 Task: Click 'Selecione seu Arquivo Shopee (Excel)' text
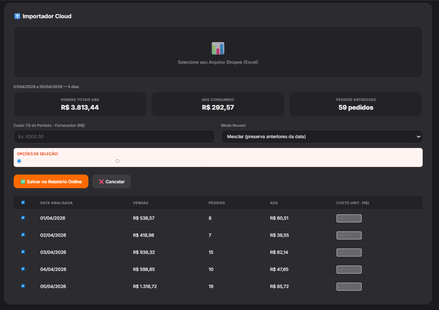(x=218, y=62)
